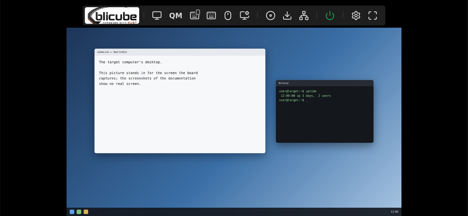Toggle the green power icon
The height and width of the screenshot is (216, 468).
point(330,16)
